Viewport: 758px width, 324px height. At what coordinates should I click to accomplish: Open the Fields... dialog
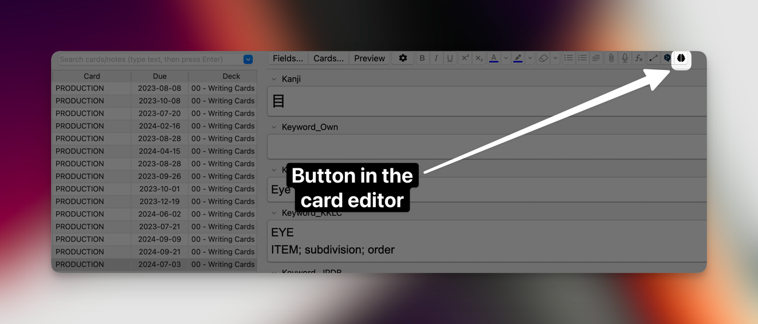coord(288,58)
